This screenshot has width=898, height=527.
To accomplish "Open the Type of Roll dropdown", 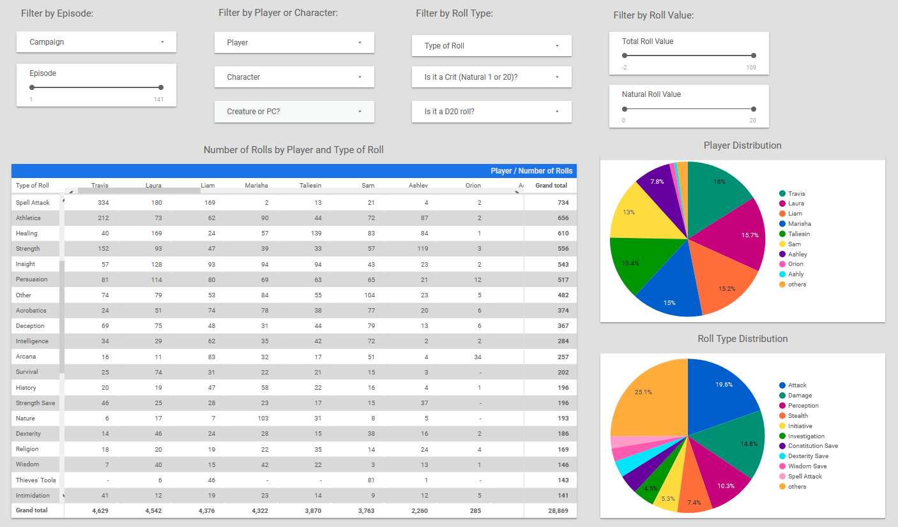I will coord(491,45).
